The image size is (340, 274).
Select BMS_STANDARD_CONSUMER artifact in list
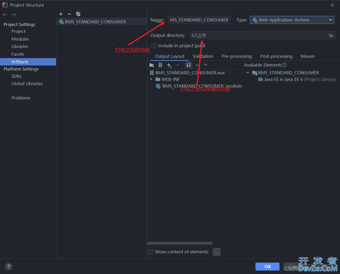point(102,22)
